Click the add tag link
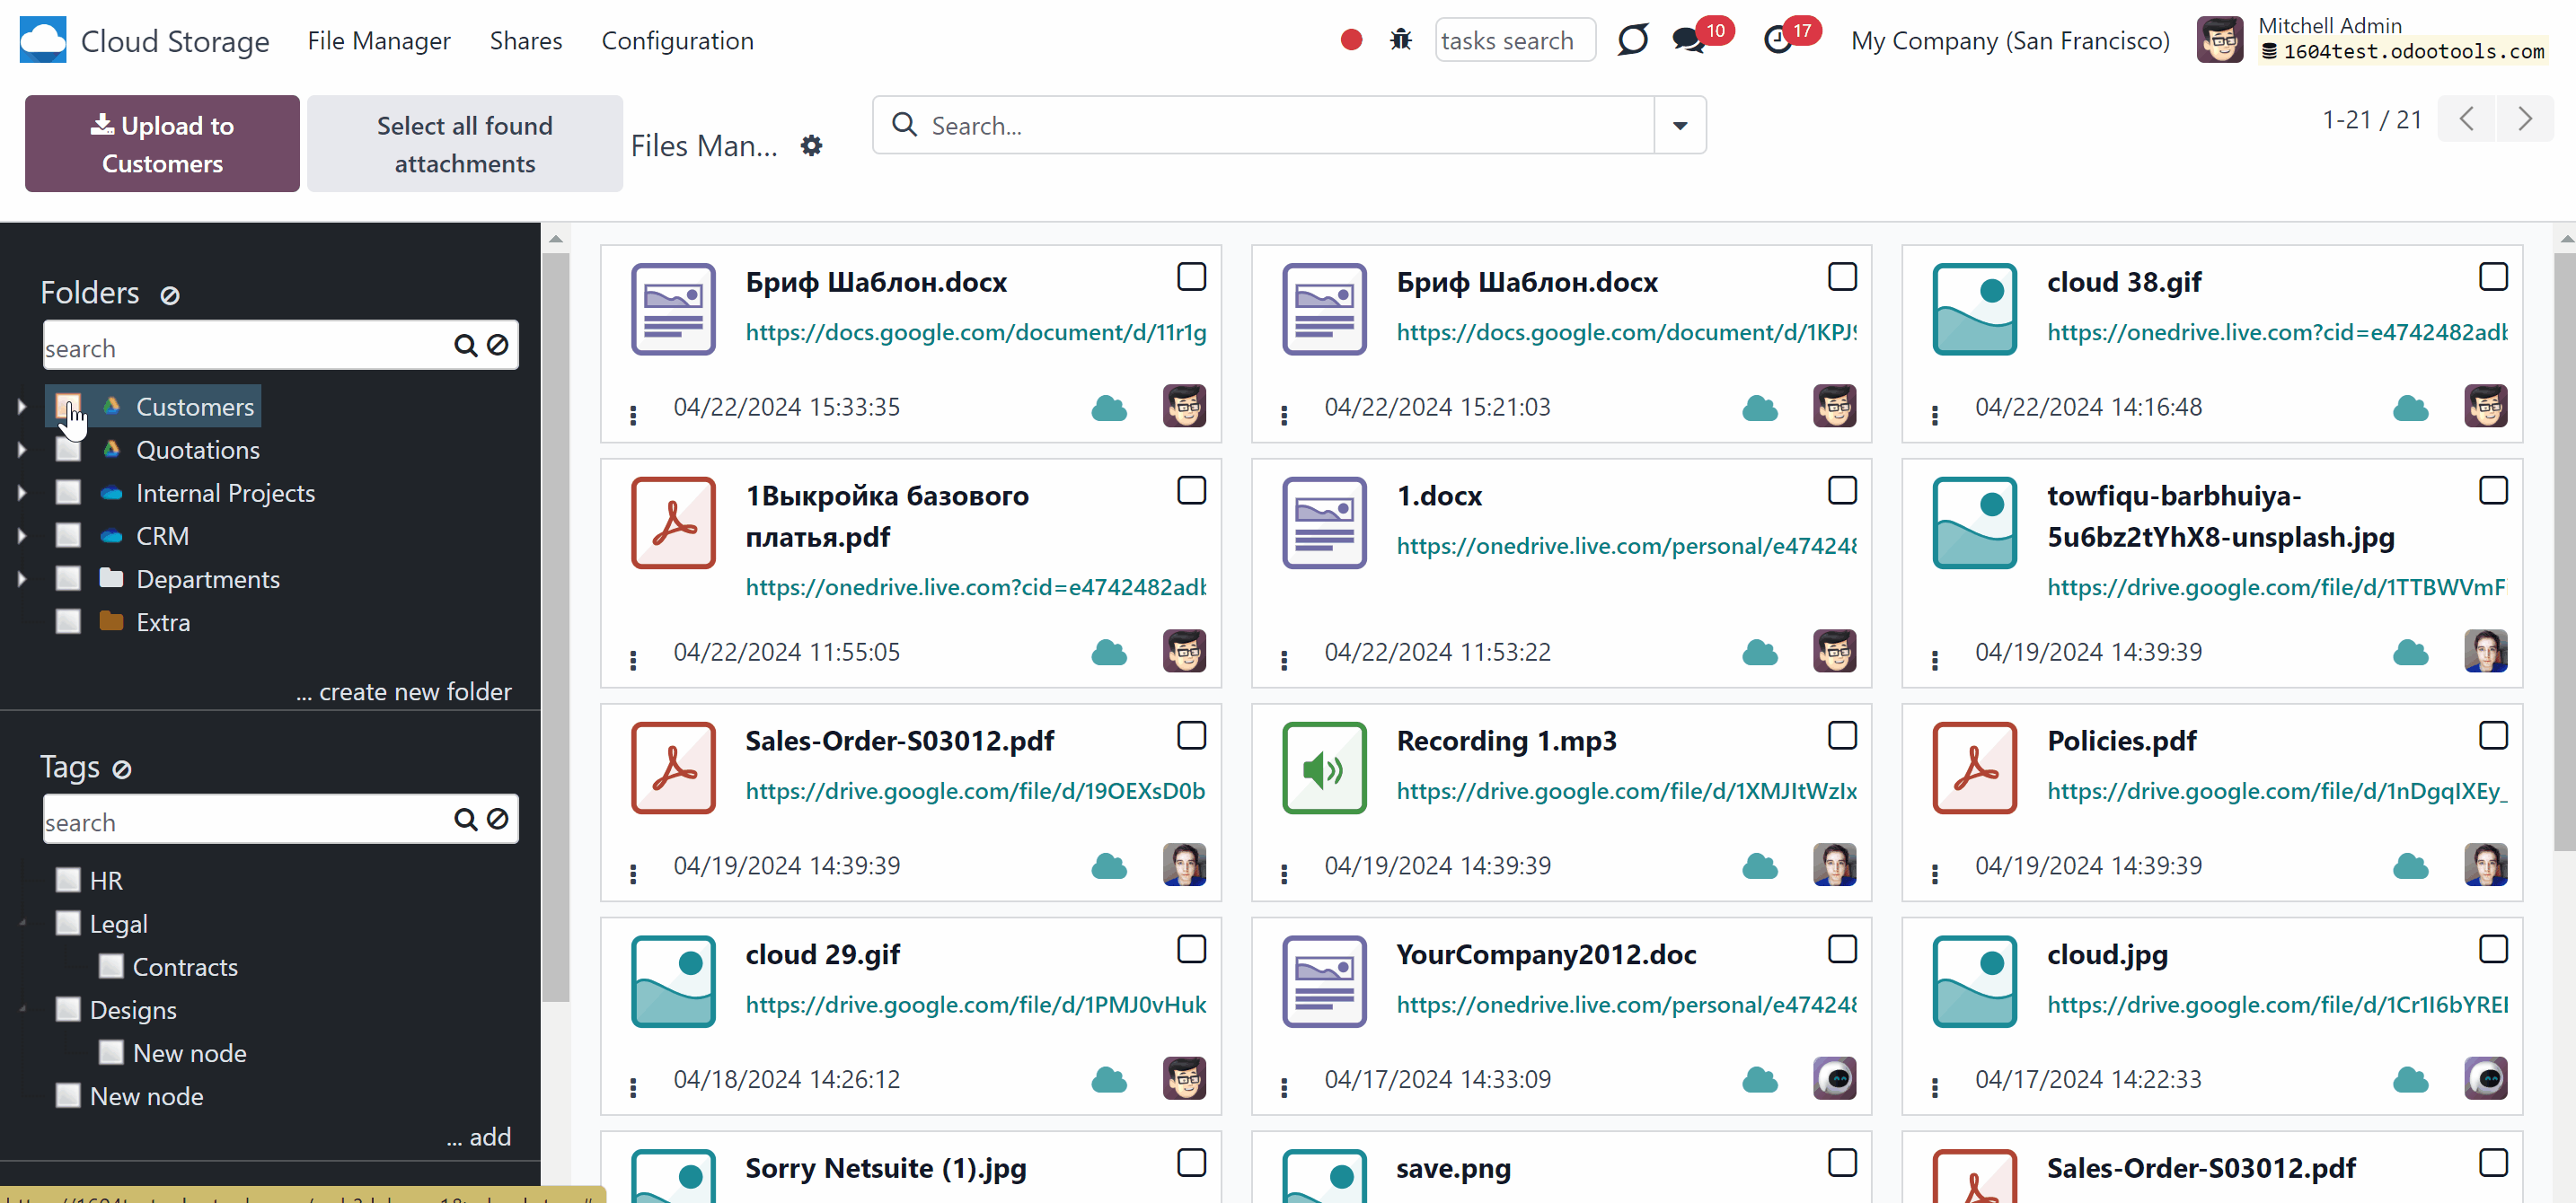 point(479,1136)
